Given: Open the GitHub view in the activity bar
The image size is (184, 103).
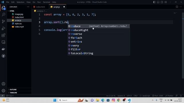Looking at the screenshot, I should coord(3,56).
